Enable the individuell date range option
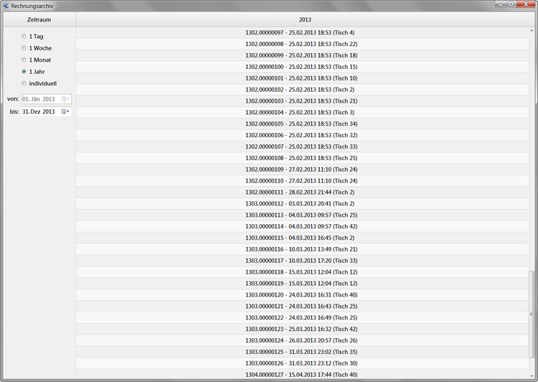 24,83
